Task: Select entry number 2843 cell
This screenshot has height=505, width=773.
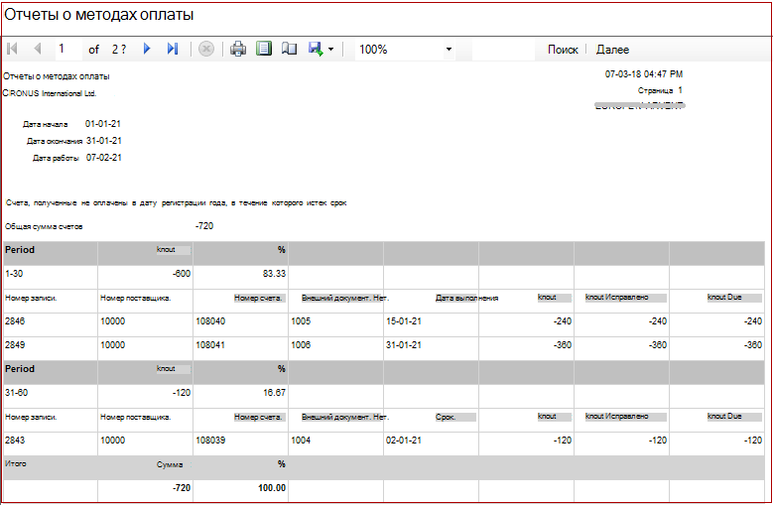Action: coord(51,441)
